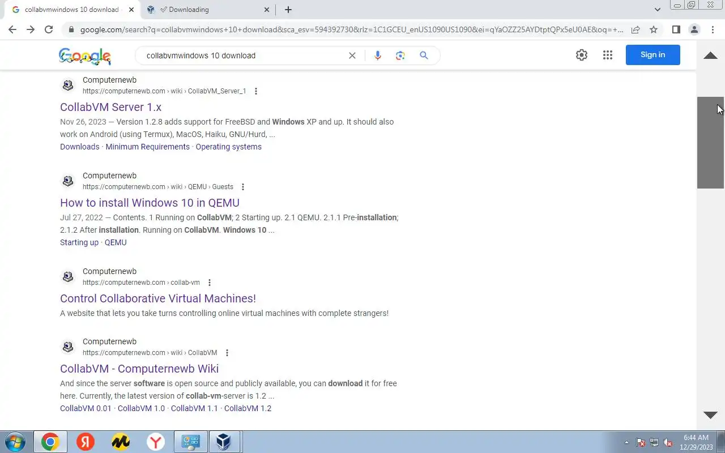Open the CollabVM 1.1 sitelink
The width and height of the screenshot is (725, 453).
(194, 408)
